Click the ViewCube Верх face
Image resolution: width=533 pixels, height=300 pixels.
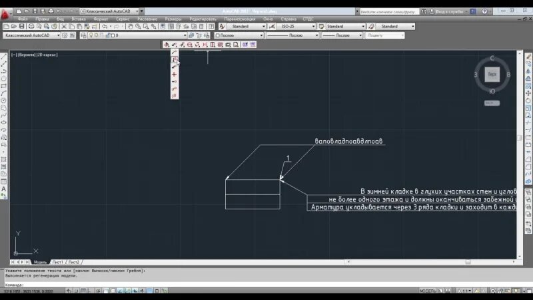492,74
